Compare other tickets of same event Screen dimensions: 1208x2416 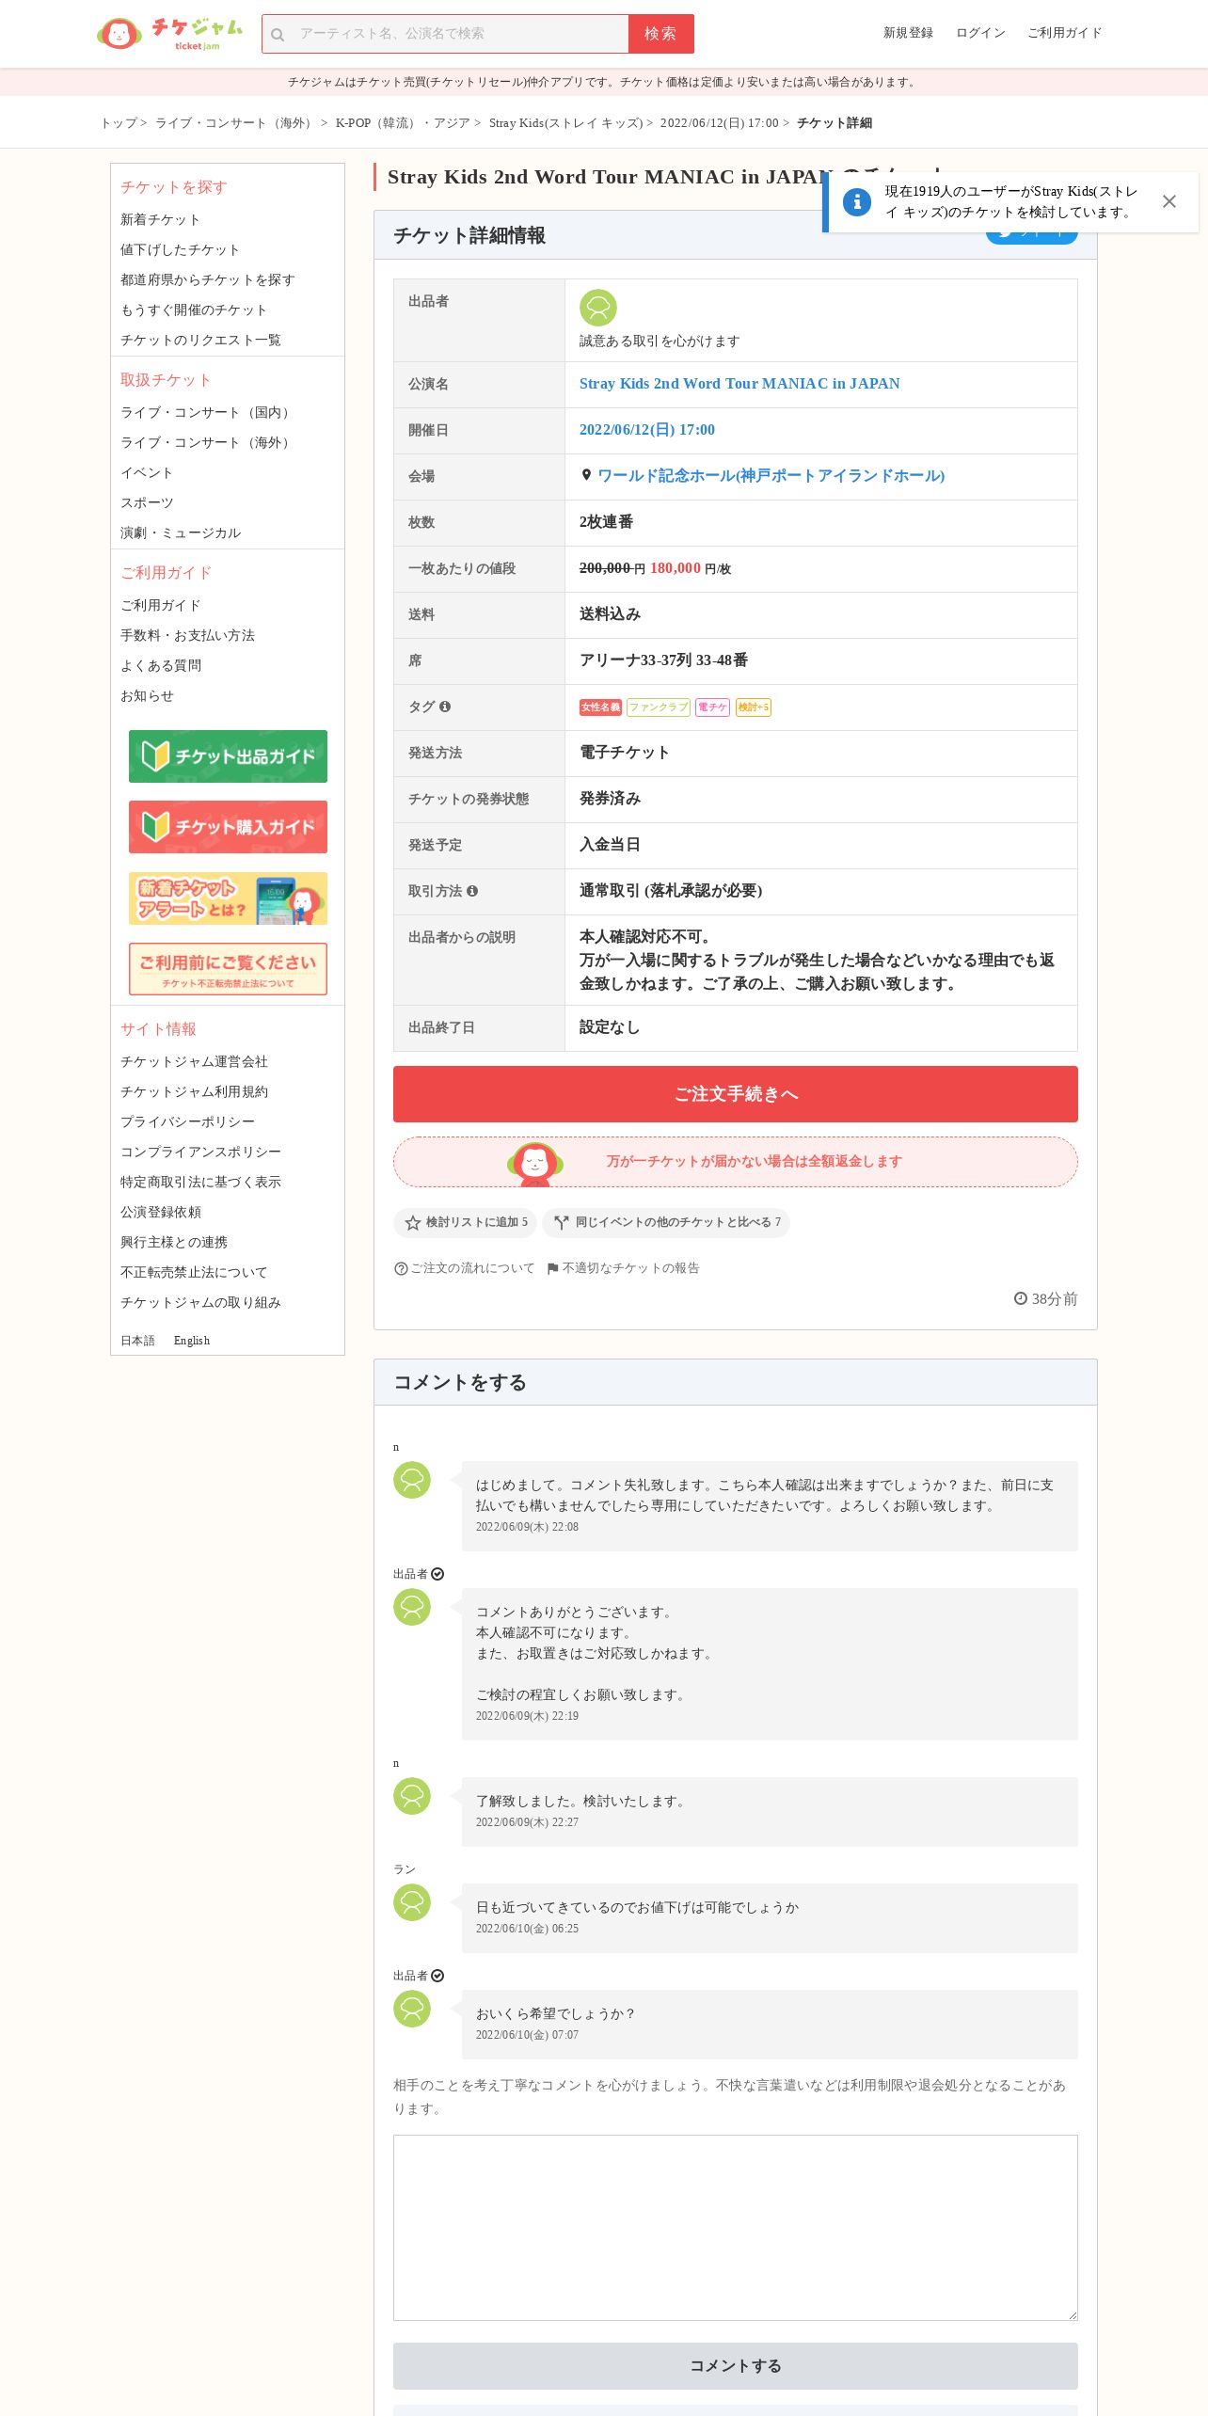click(666, 1222)
